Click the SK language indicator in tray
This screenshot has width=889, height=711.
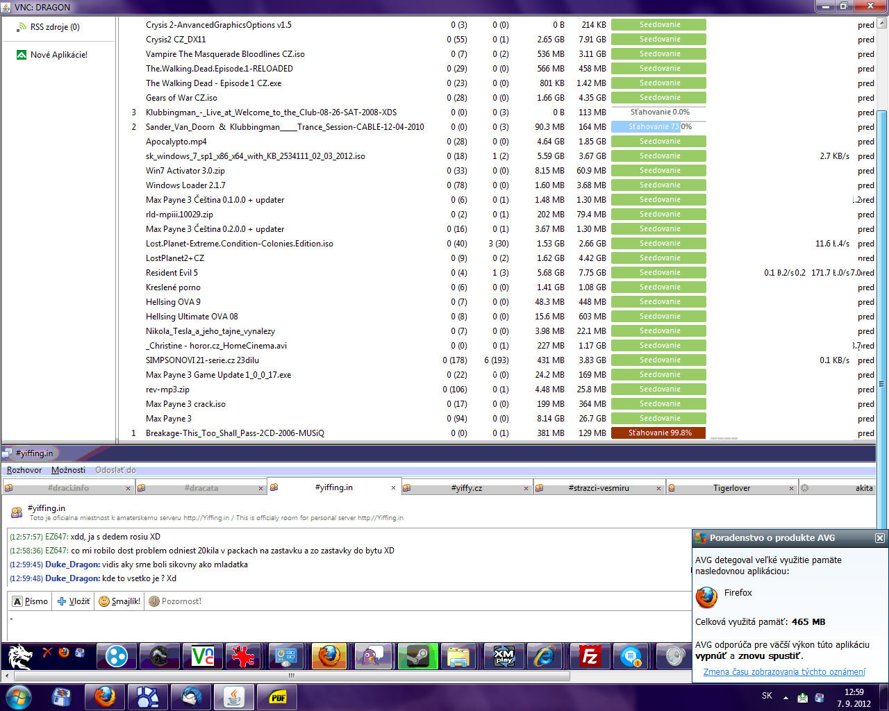tap(767, 696)
